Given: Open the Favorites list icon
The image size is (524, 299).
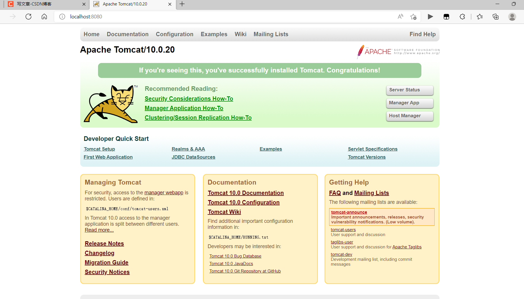Looking at the screenshot, I should click(x=480, y=17).
